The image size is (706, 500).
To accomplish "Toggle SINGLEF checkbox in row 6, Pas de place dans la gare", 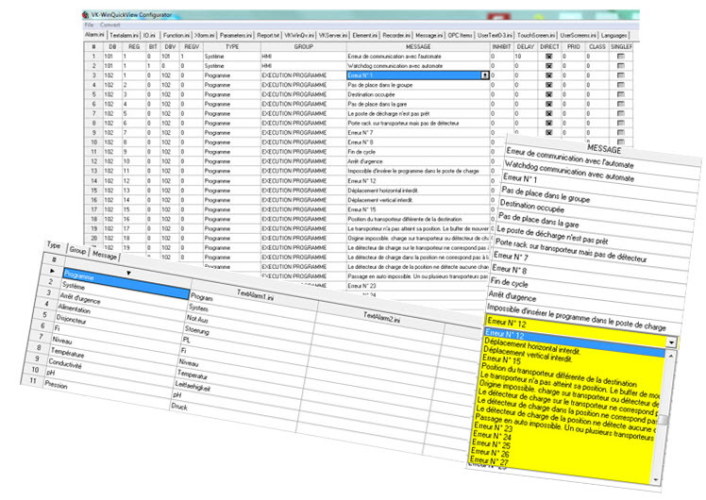I will pyautogui.click(x=621, y=104).
